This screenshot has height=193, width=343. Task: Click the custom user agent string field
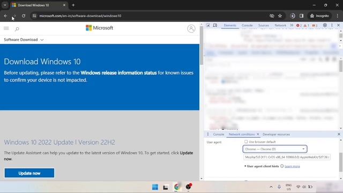click(x=287, y=157)
